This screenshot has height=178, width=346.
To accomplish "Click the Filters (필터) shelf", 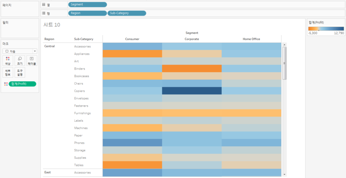I will [x=20, y=29].
